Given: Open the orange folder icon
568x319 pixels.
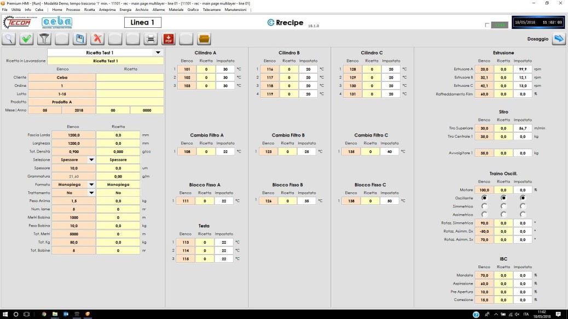Looking at the screenshot, I should tap(204, 39).
